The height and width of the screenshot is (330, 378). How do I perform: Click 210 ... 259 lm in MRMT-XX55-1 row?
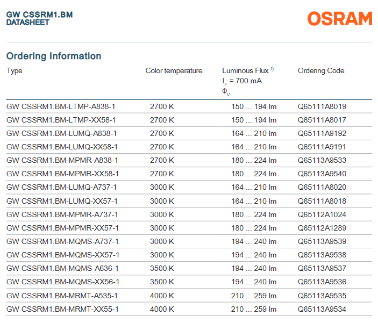click(254, 309)
